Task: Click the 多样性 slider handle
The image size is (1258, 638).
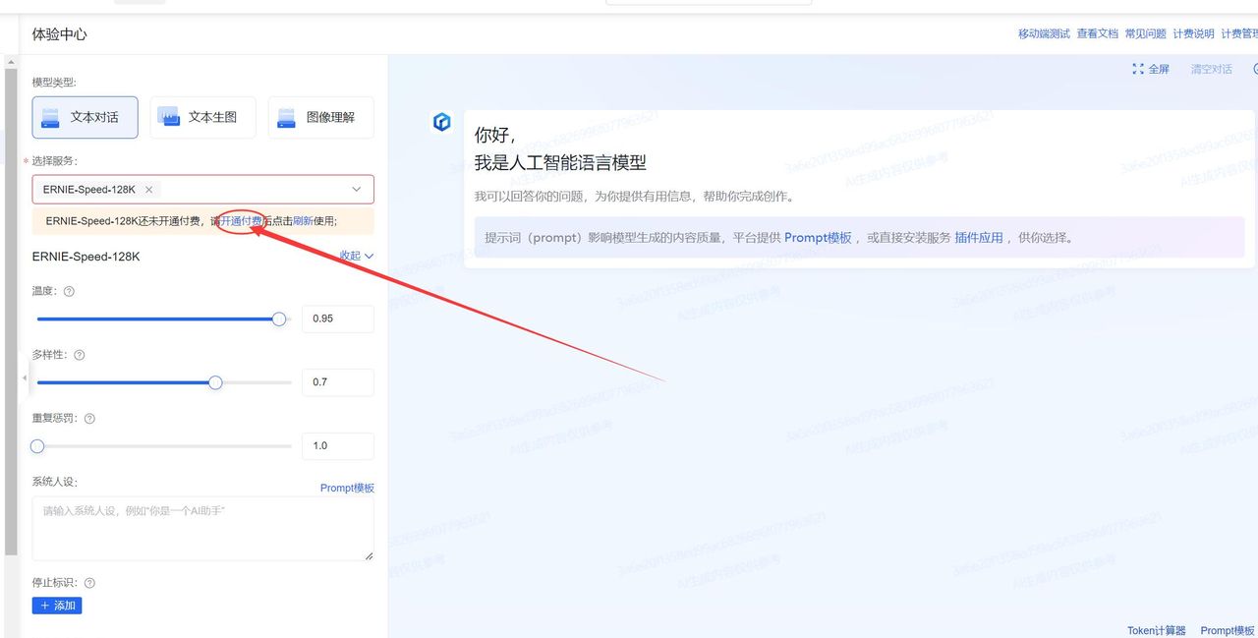Action: click(x=215, y=382)
